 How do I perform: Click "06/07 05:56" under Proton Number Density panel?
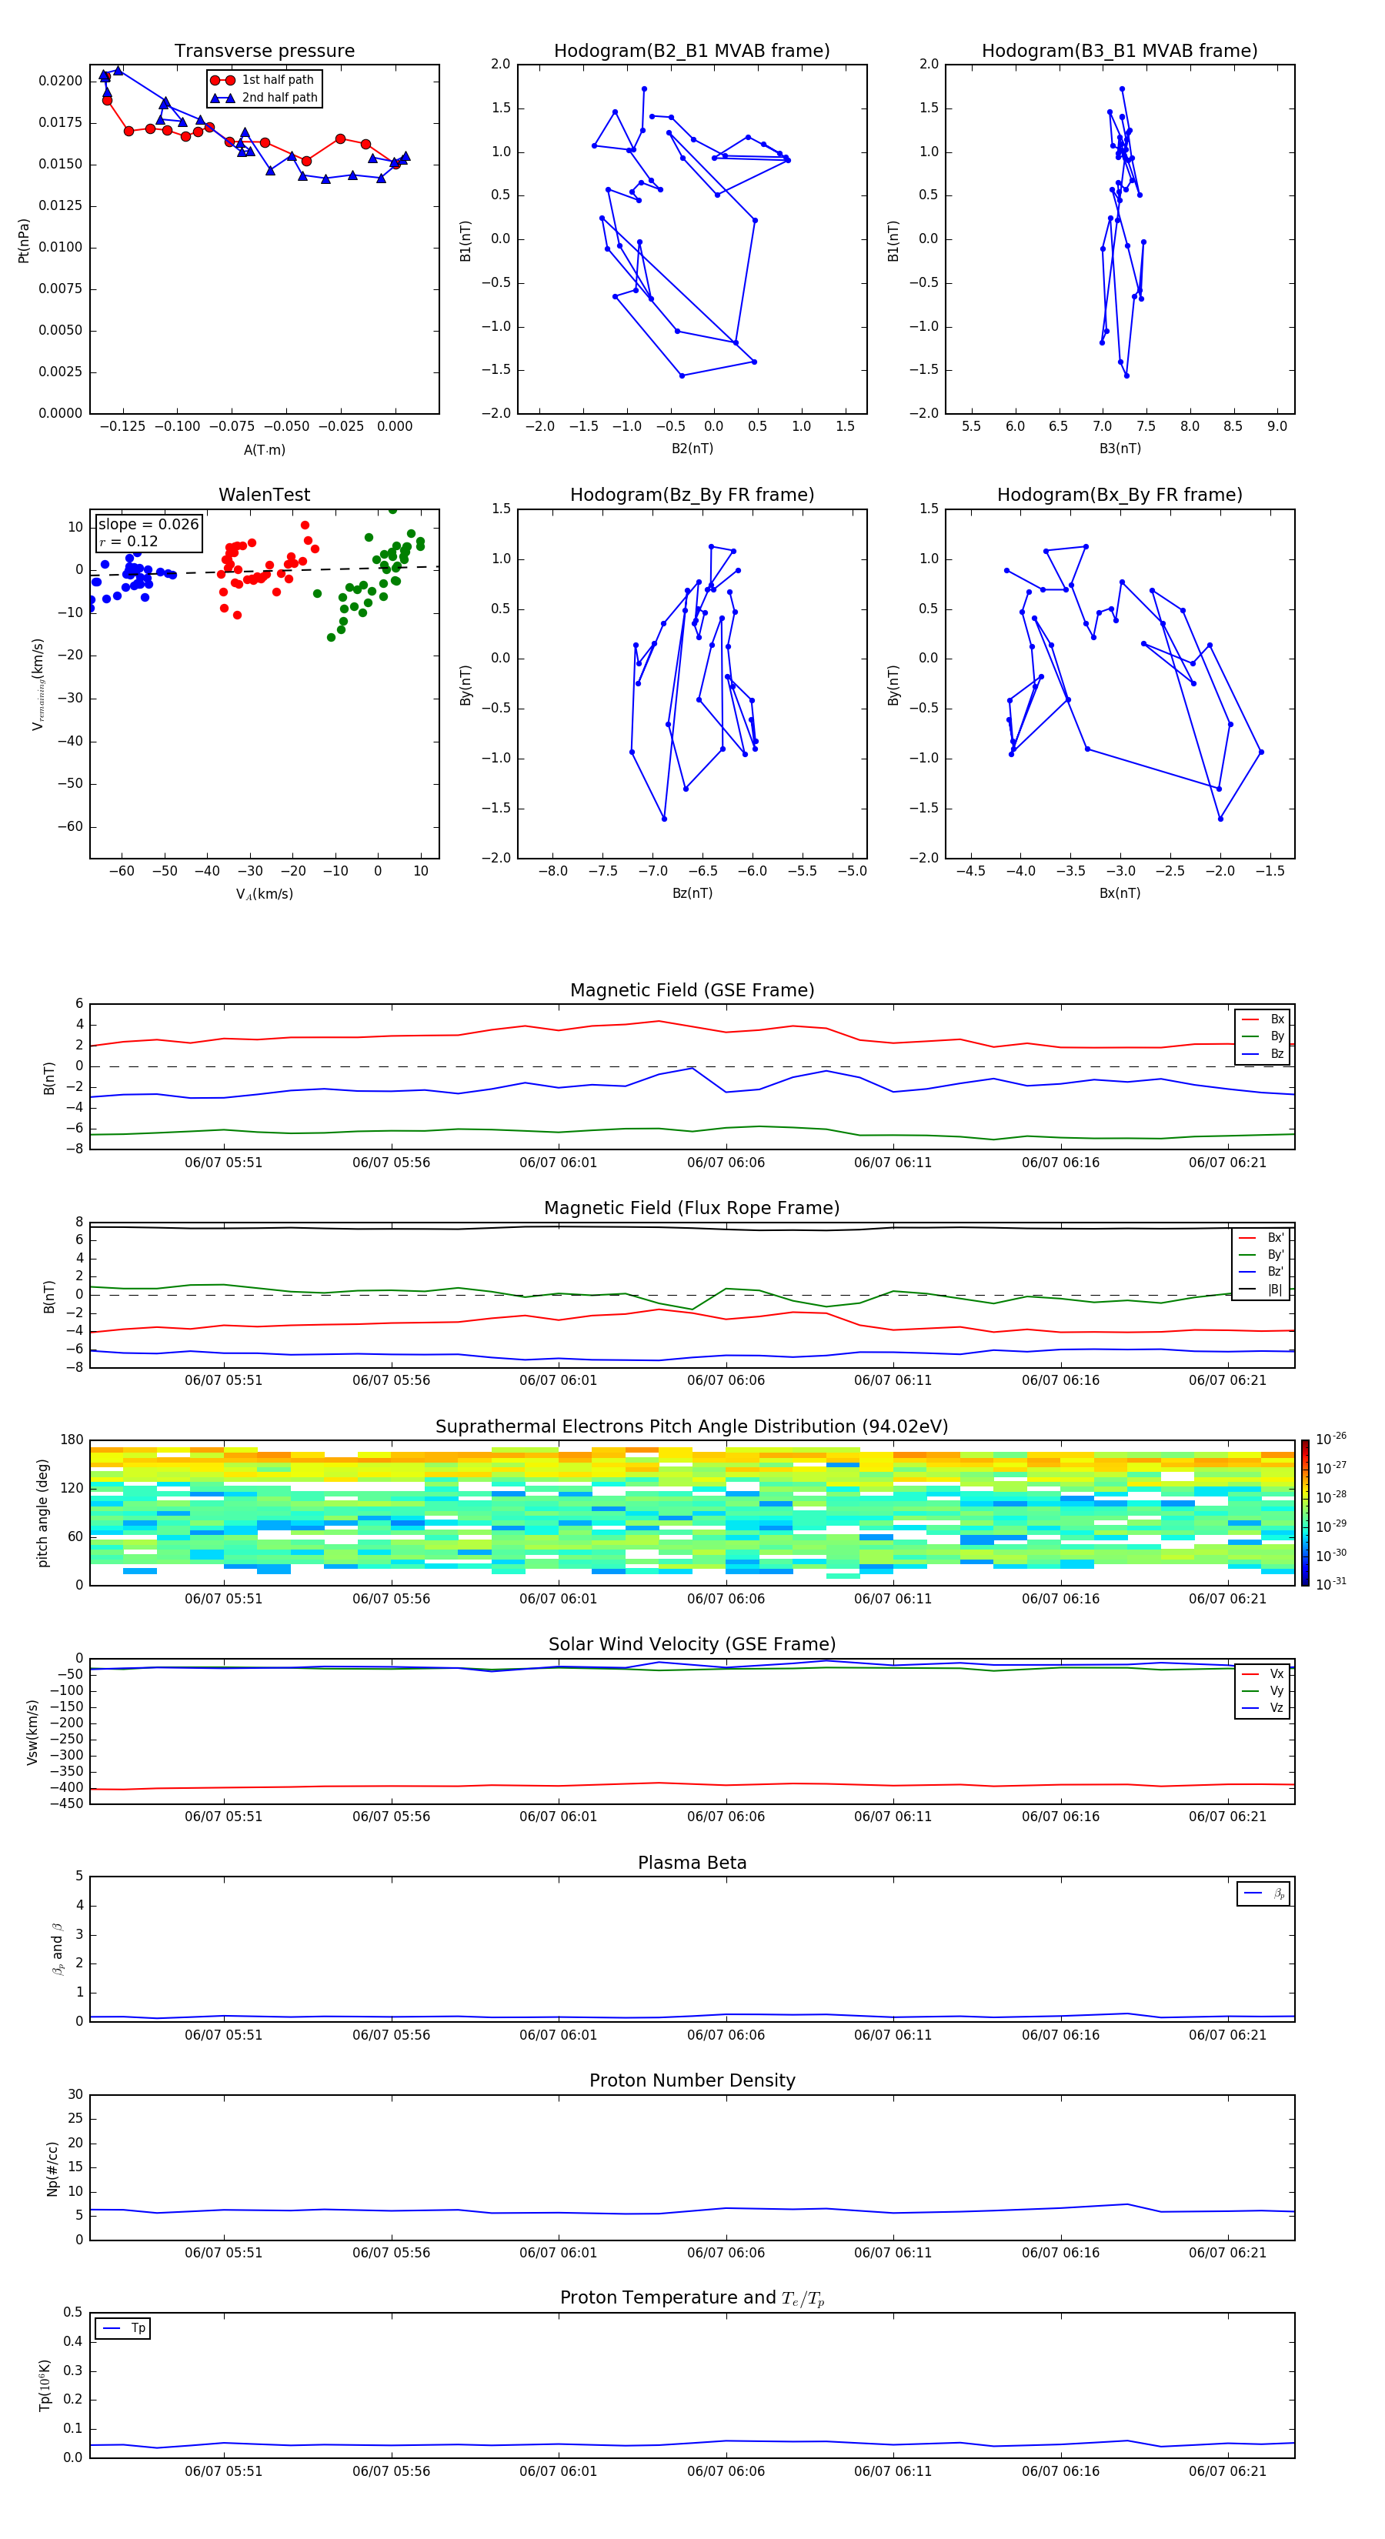tap(392, 2252)
